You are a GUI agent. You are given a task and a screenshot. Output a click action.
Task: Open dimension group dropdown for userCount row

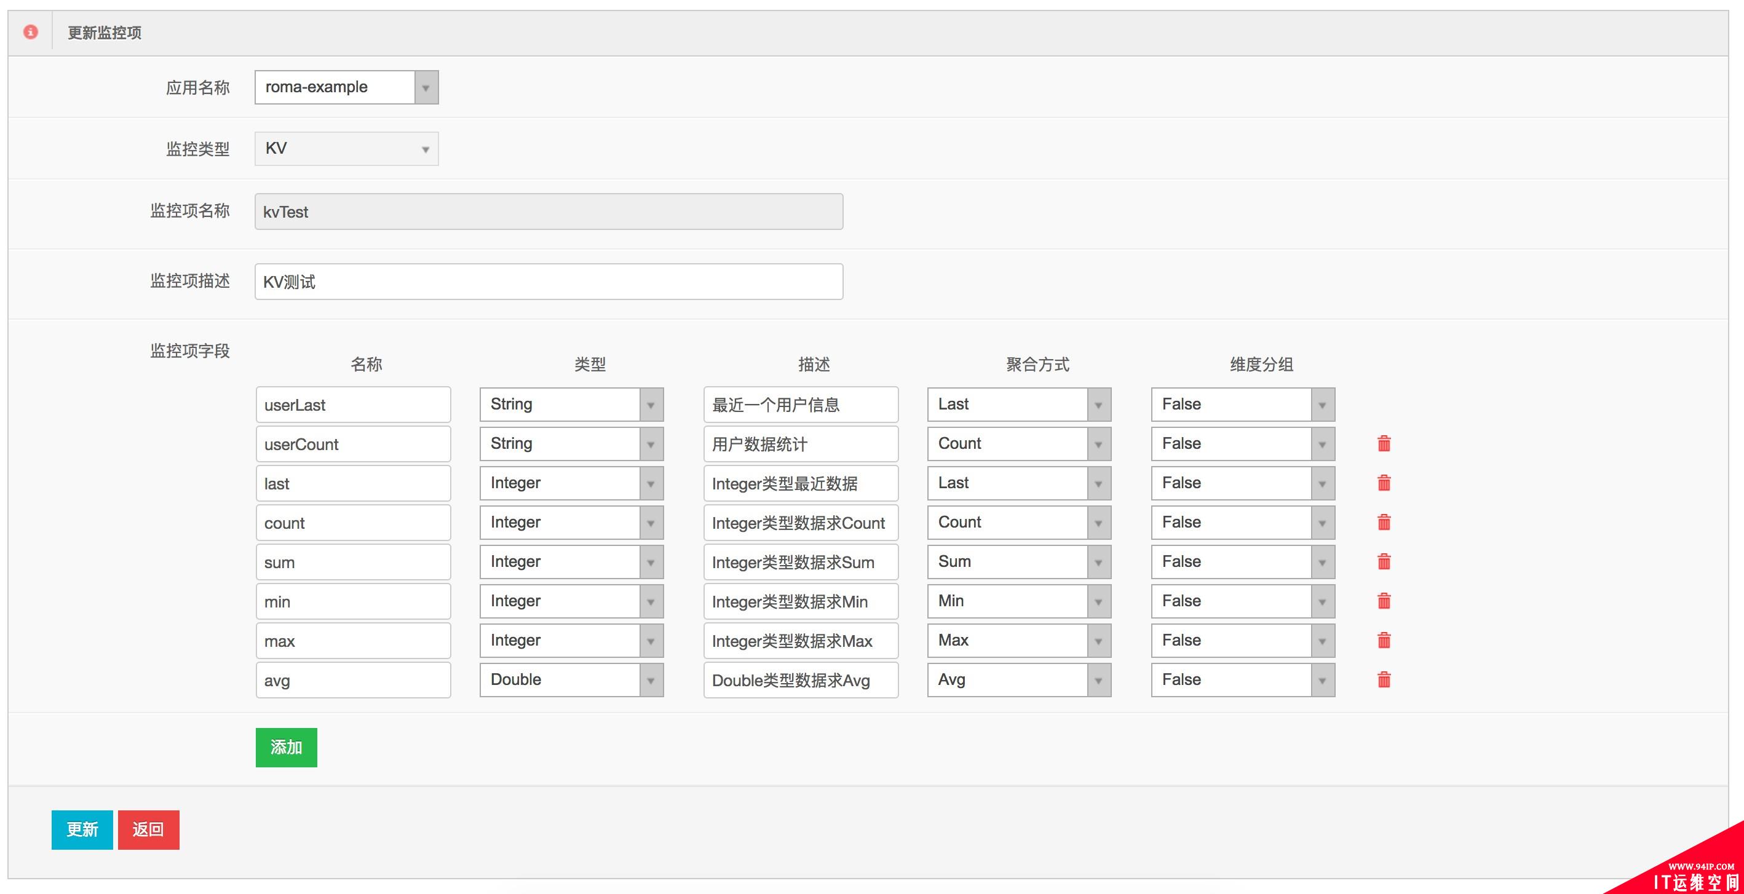point(1243,444)
